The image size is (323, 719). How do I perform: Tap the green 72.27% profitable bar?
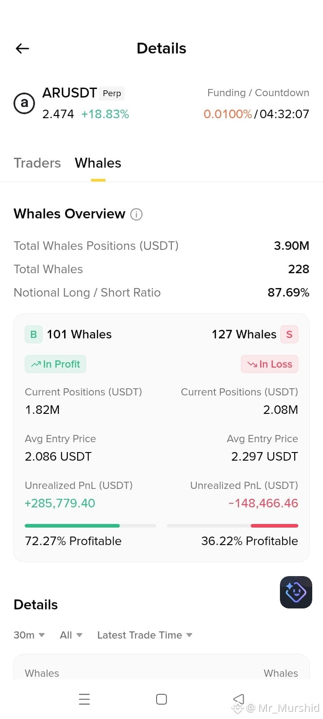point(90,526)
